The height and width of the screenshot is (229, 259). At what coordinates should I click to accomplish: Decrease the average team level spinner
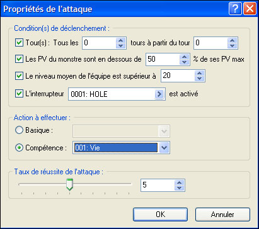199,79
